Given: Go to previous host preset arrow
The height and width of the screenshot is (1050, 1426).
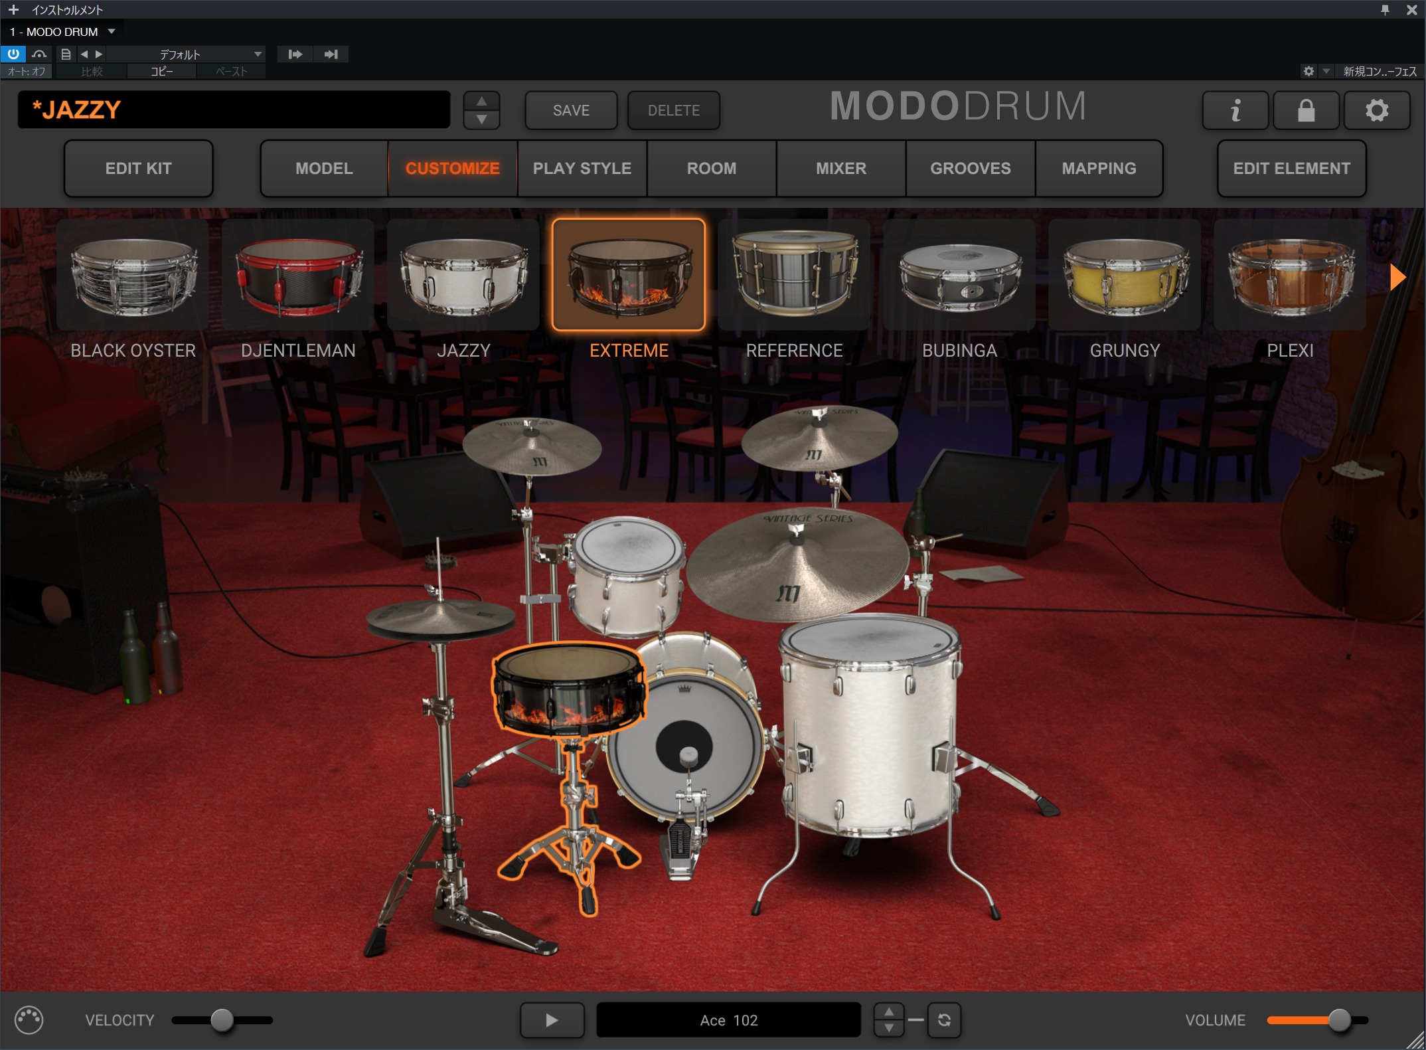Looking at the screenshot, I should tap(84, 54).
